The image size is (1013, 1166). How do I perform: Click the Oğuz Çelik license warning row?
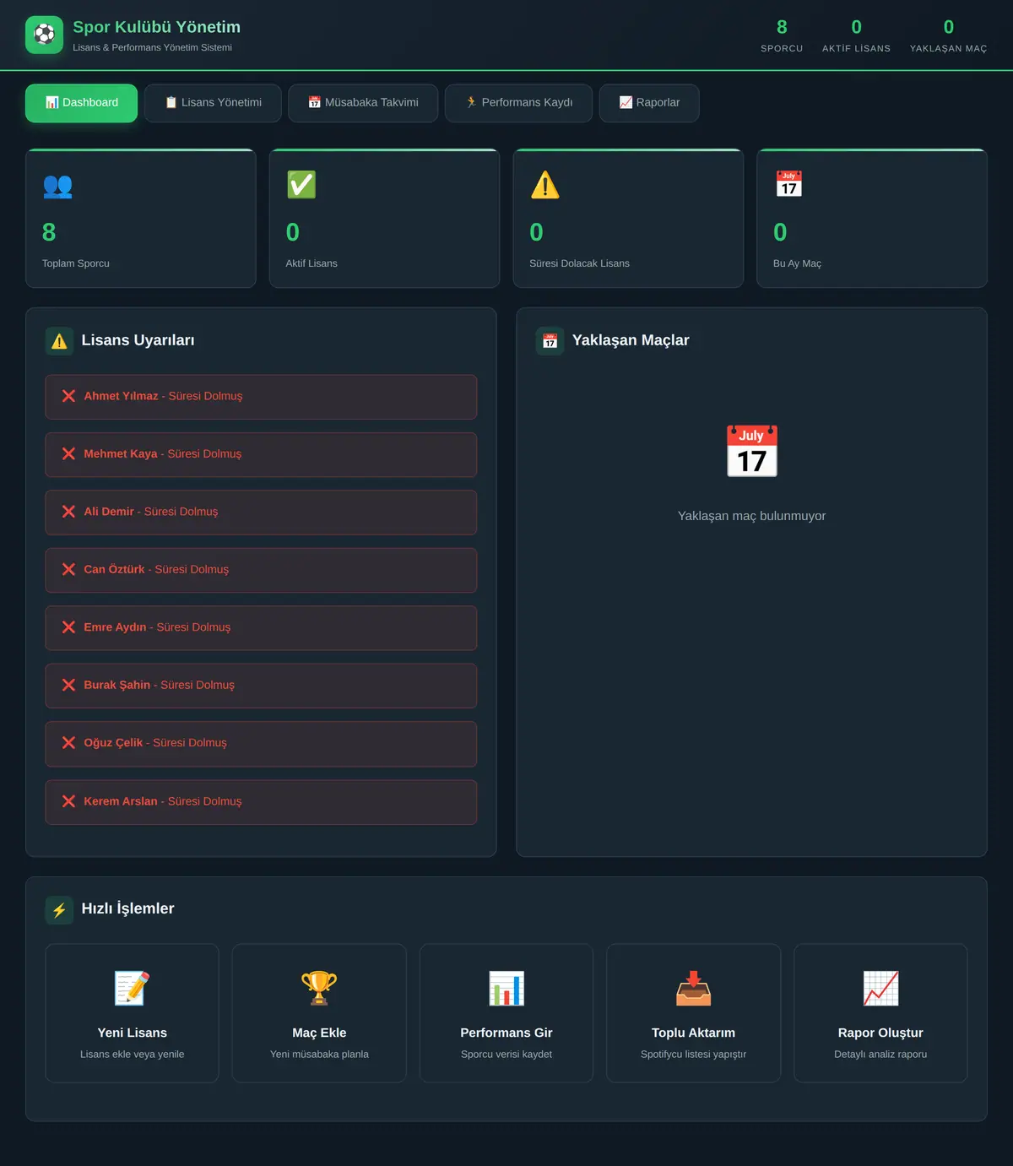tap(261, 744)
